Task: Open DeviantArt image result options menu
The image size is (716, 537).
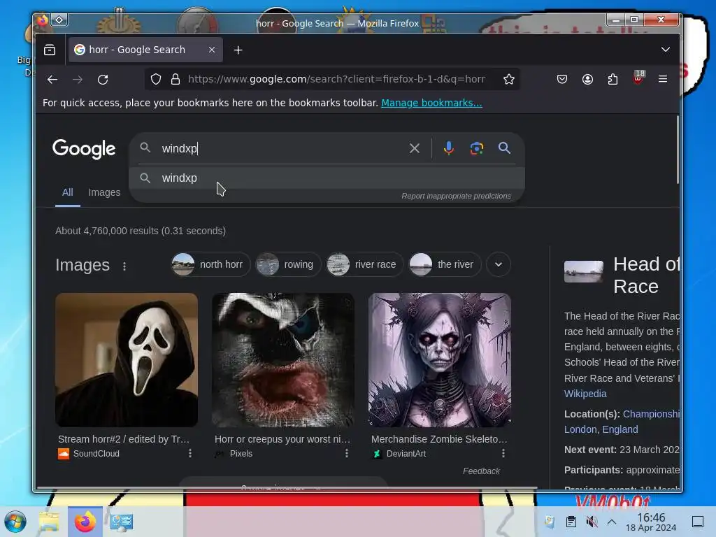Action: pos(503,453)
